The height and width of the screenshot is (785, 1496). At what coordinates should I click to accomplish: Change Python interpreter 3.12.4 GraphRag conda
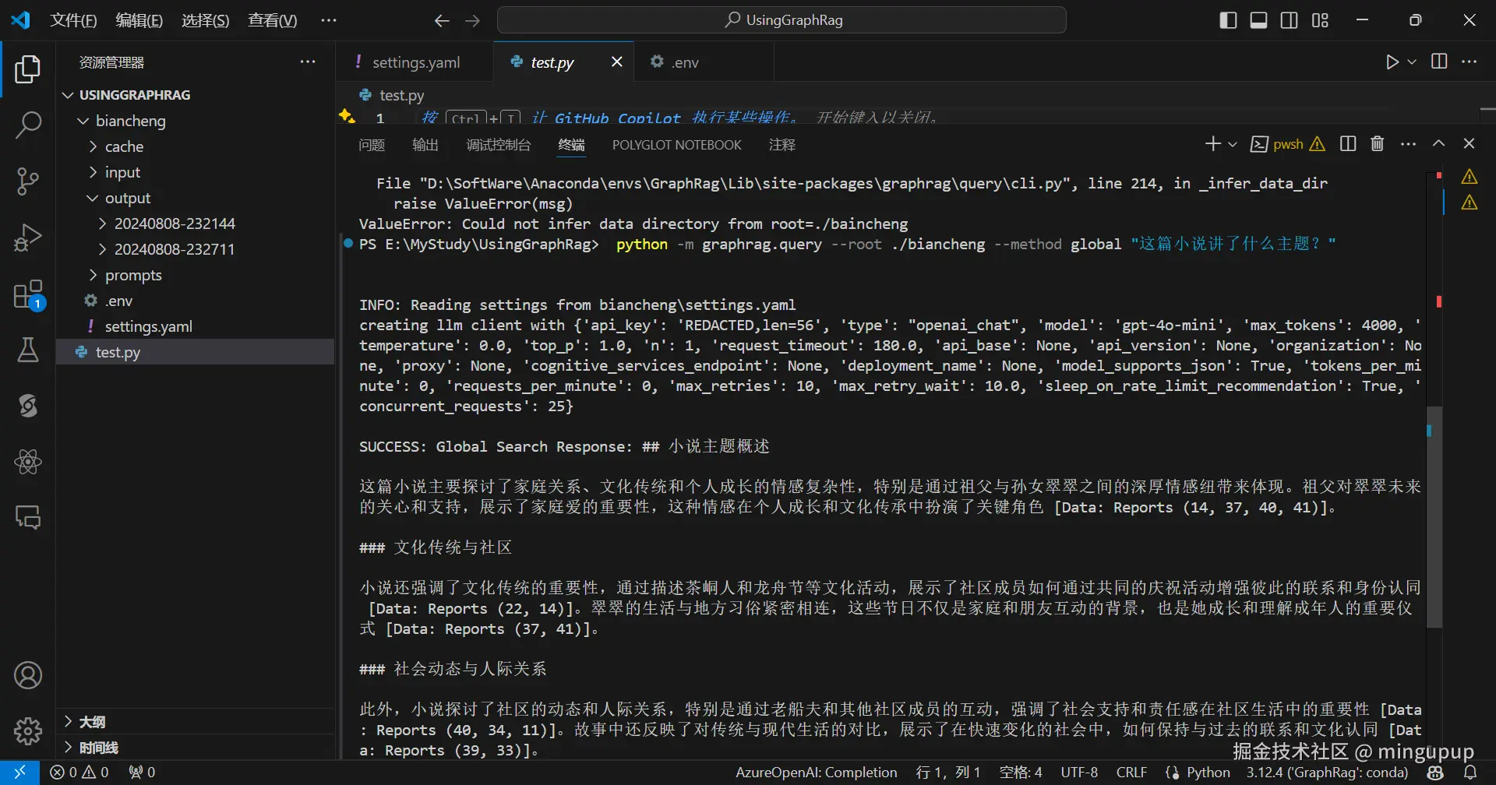pyautogui.click(x=1327, y=773)
